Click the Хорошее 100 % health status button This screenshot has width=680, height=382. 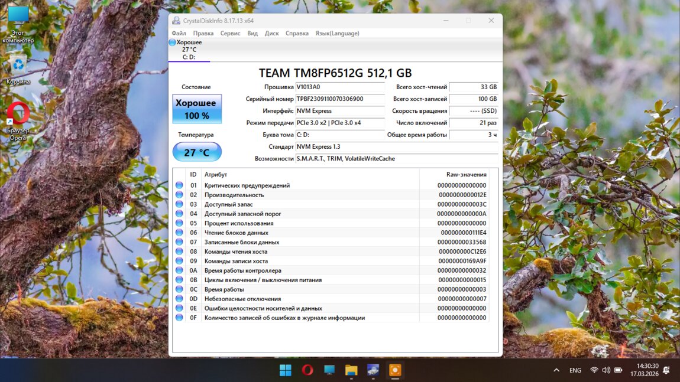[x=197, y=109]
